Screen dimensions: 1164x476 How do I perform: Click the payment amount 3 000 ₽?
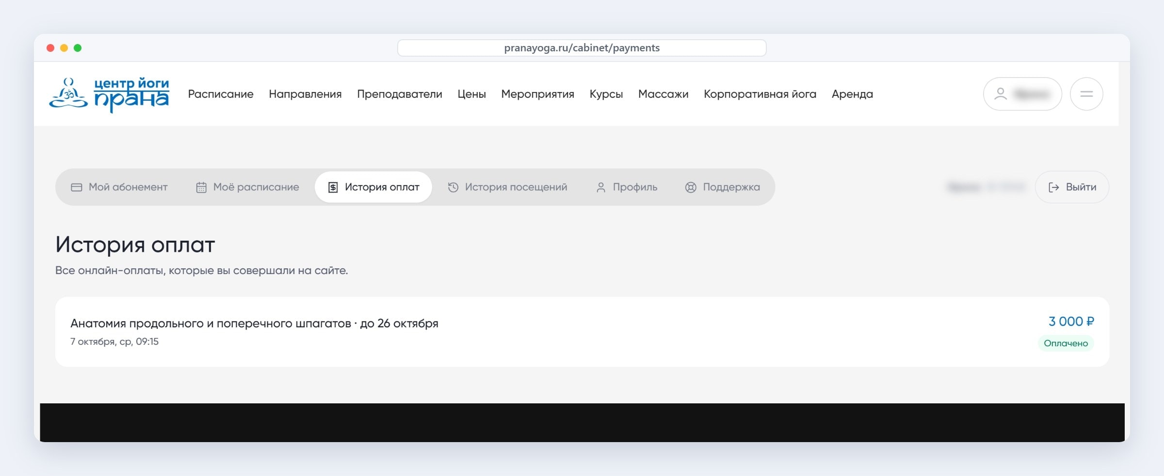[x=1071, y=322]
